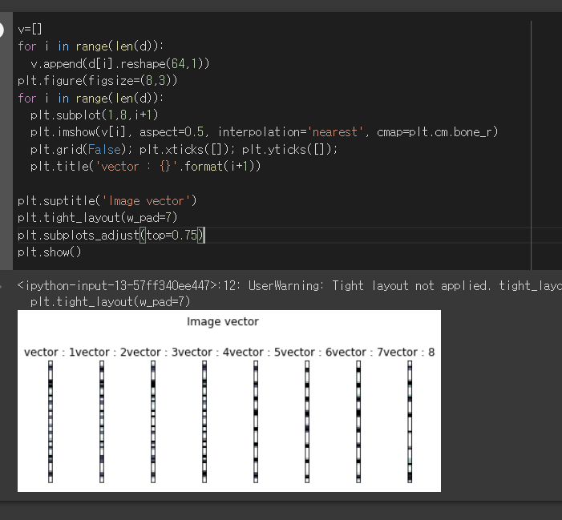The image size is (562, 520).
Task: Click the "plt.yticks([])" statement
Action: tap(287, 149)
